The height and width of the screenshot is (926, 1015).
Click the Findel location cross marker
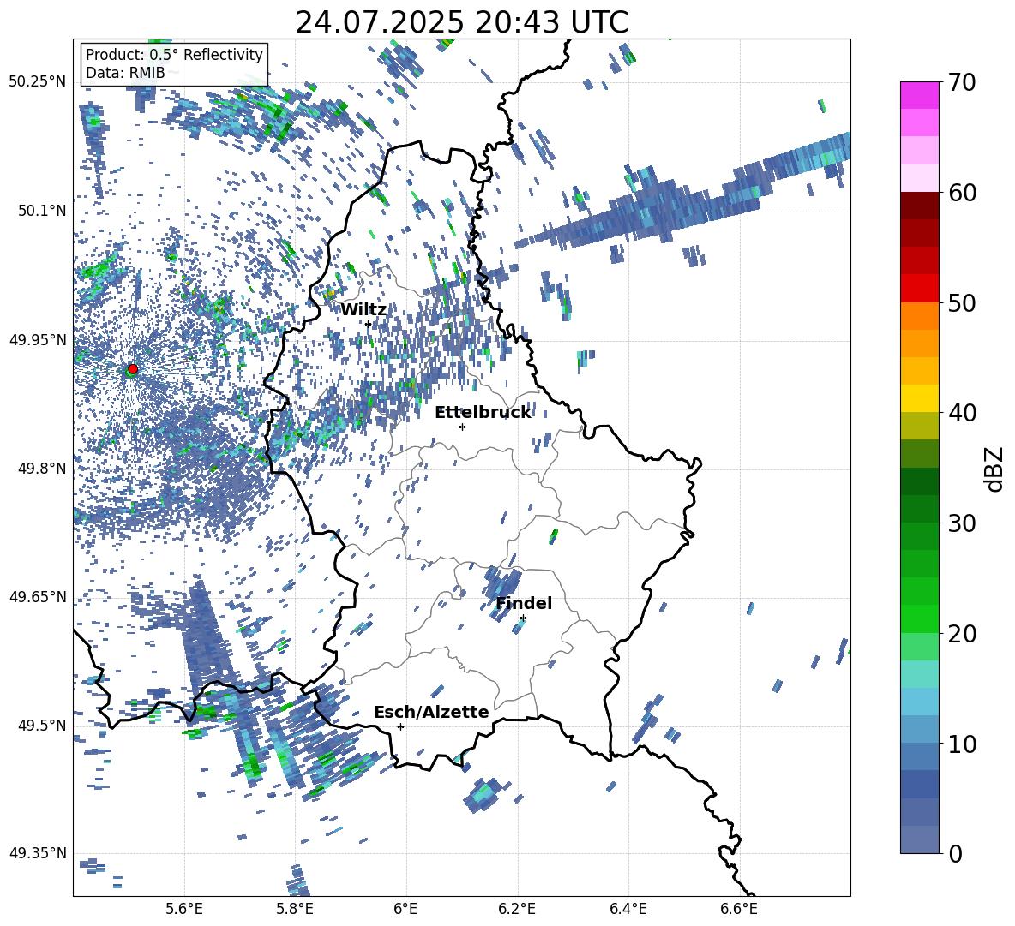[x=523, y=618]
